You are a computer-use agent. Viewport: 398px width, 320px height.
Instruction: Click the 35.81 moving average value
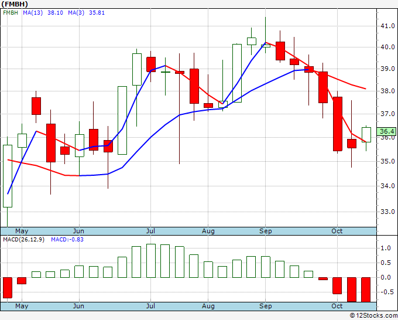tap(97, 13)
